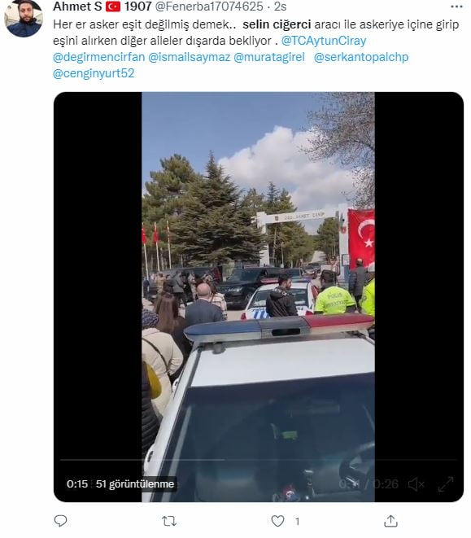Click the Ahmet S 1907 display name
Viewport: 471px width, 538px height.
point(102,7)
